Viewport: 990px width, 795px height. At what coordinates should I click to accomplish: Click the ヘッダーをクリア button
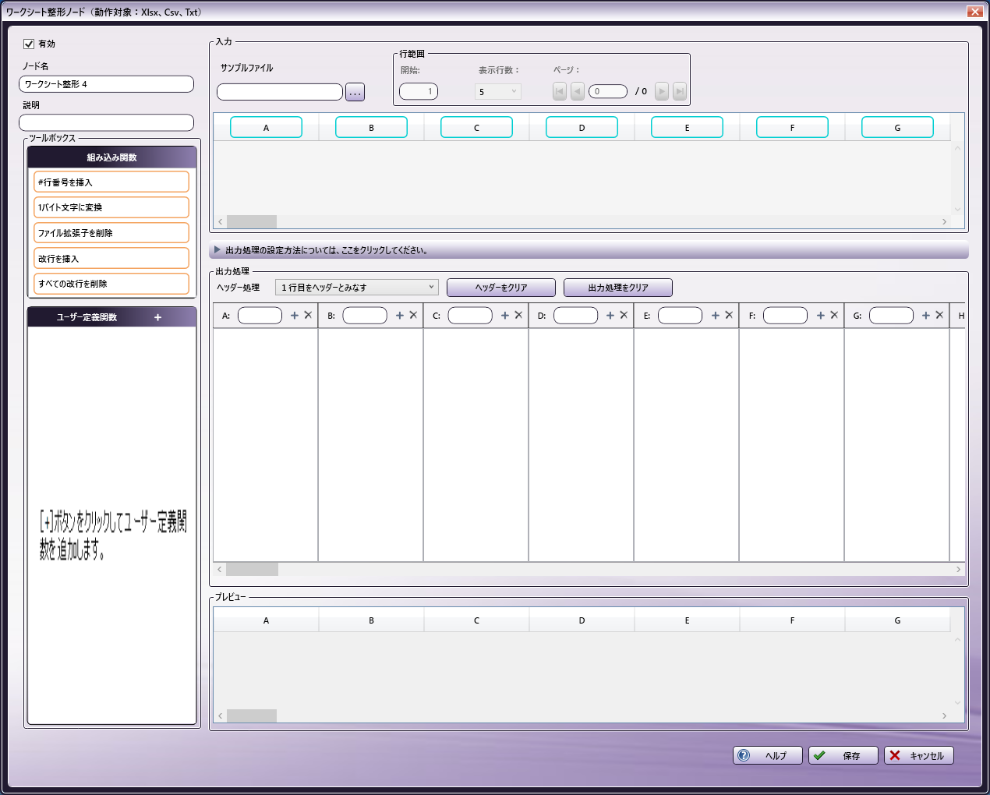(x=501, y=288)
